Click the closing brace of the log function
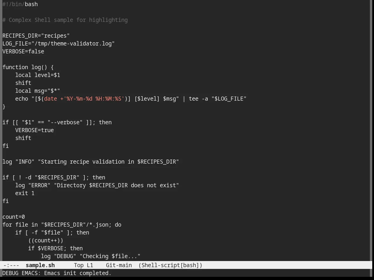The height and width of the screenshot is (280, 374). click(x=4, y=106)
